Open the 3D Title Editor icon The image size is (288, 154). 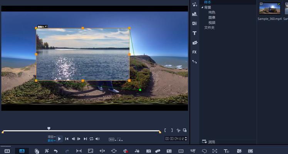pos(226,151)
